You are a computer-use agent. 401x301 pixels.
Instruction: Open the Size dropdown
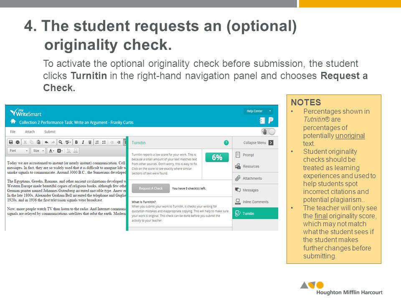[38, 151]
